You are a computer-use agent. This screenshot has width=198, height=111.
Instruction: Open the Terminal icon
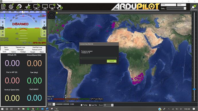pyautogui.click(x=45, y=7)
